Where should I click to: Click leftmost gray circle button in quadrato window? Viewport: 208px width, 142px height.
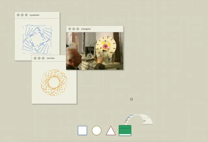(18, 15)
